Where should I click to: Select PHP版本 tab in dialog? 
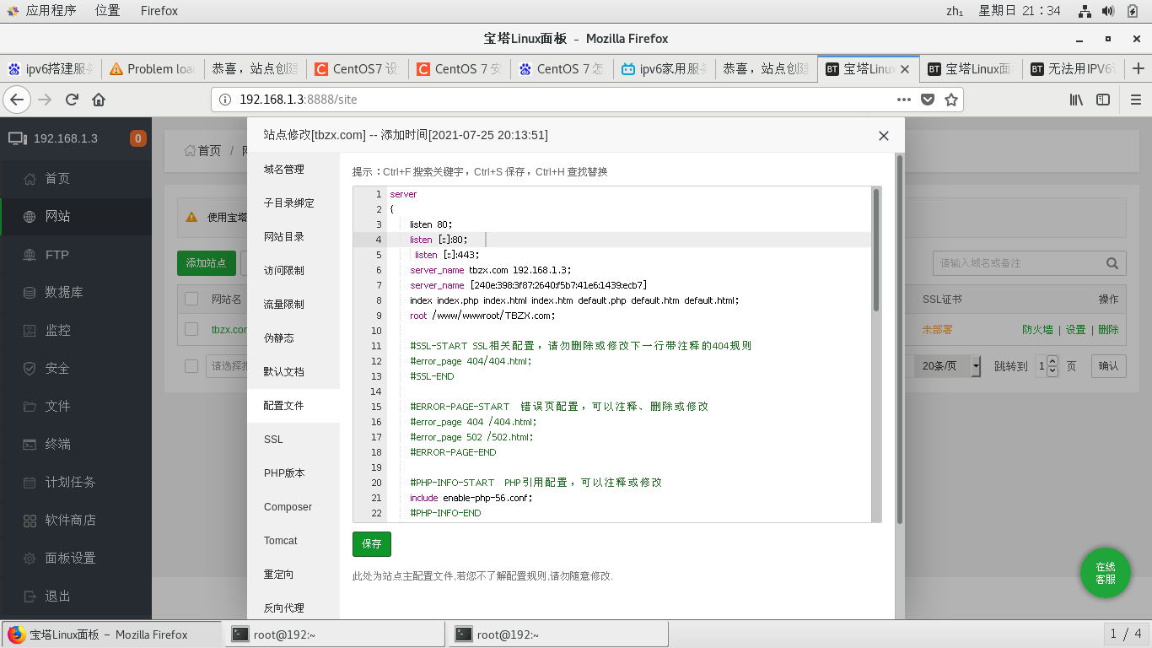293,473
